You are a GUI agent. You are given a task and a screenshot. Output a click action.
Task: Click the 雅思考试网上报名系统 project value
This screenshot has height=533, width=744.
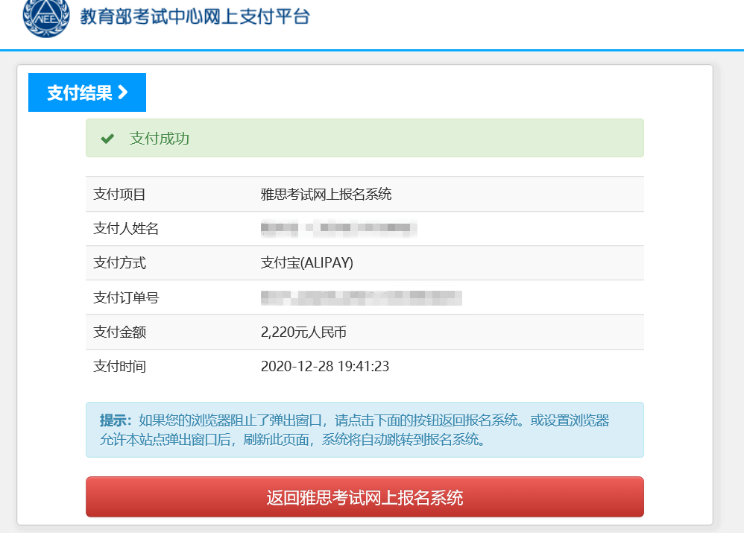coord(327,194)
